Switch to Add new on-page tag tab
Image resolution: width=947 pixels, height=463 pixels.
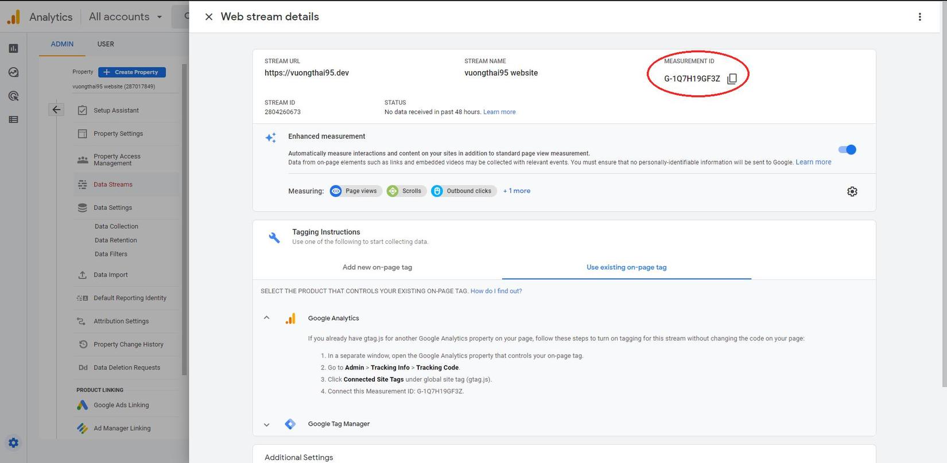(x=377, y=267)
